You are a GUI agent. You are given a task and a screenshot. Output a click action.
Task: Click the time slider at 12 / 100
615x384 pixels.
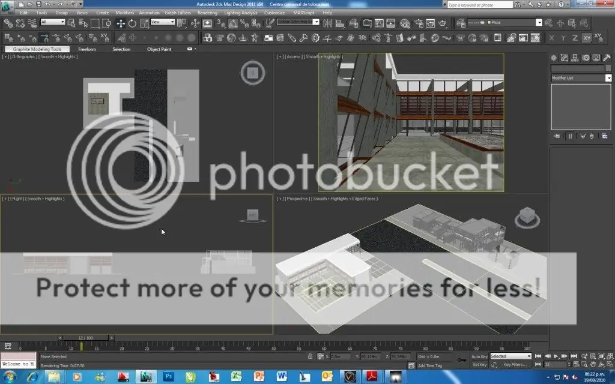tap(85, 338)
